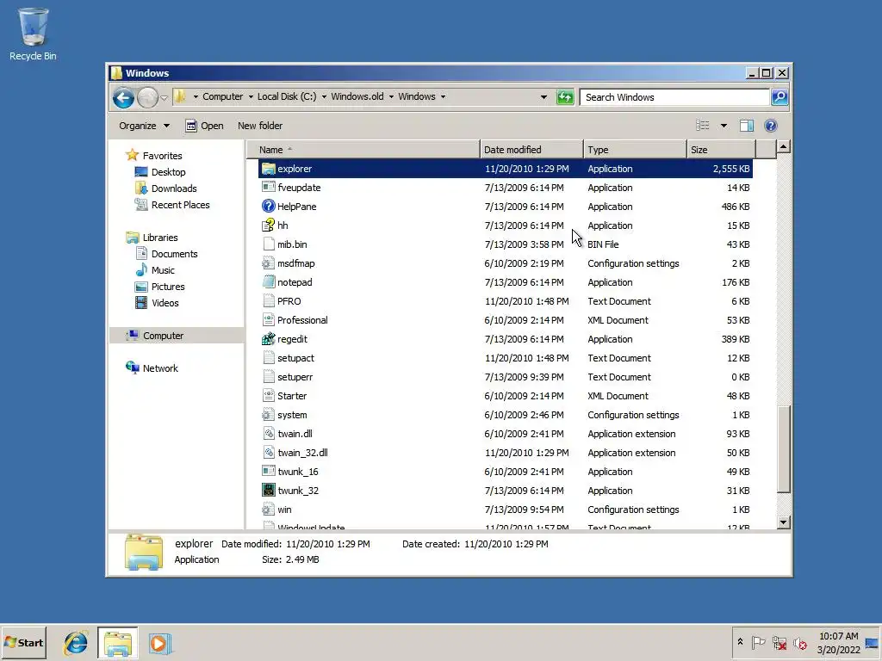This screenshot has height=661, width=882.
Task: Select the twunk_32 file icon
Action: tap(269, 490)
